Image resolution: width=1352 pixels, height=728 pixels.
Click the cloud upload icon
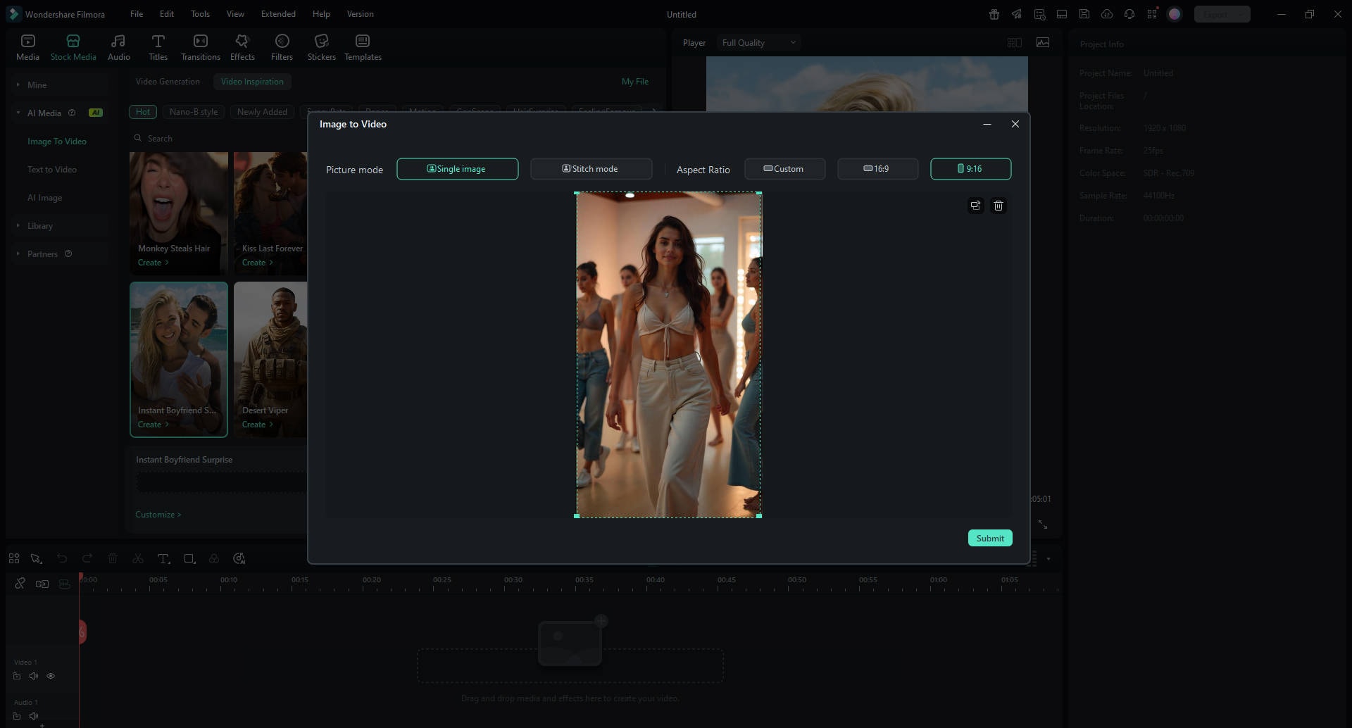tap(1107, 14)
